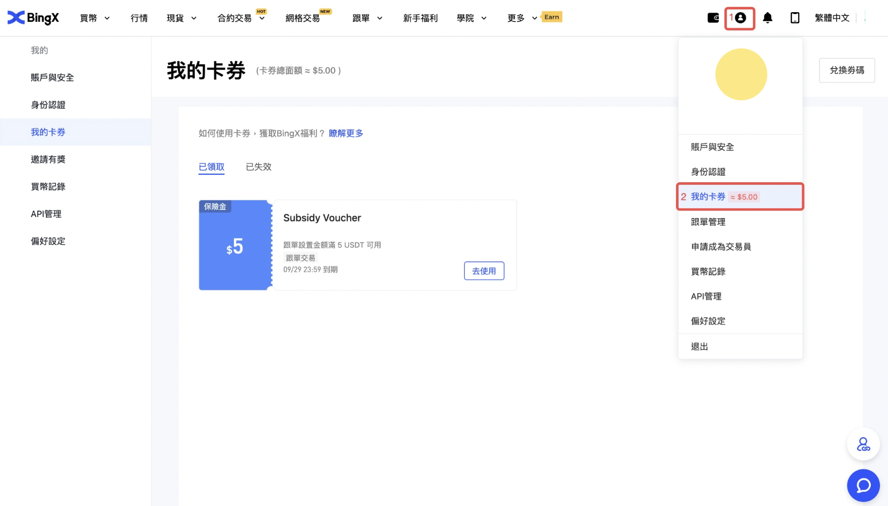Image resolution: width=888 pixels, height=506 pixels.
Task: Expand the 跟單 dropdown in navbar
Action: pos(367,18)
